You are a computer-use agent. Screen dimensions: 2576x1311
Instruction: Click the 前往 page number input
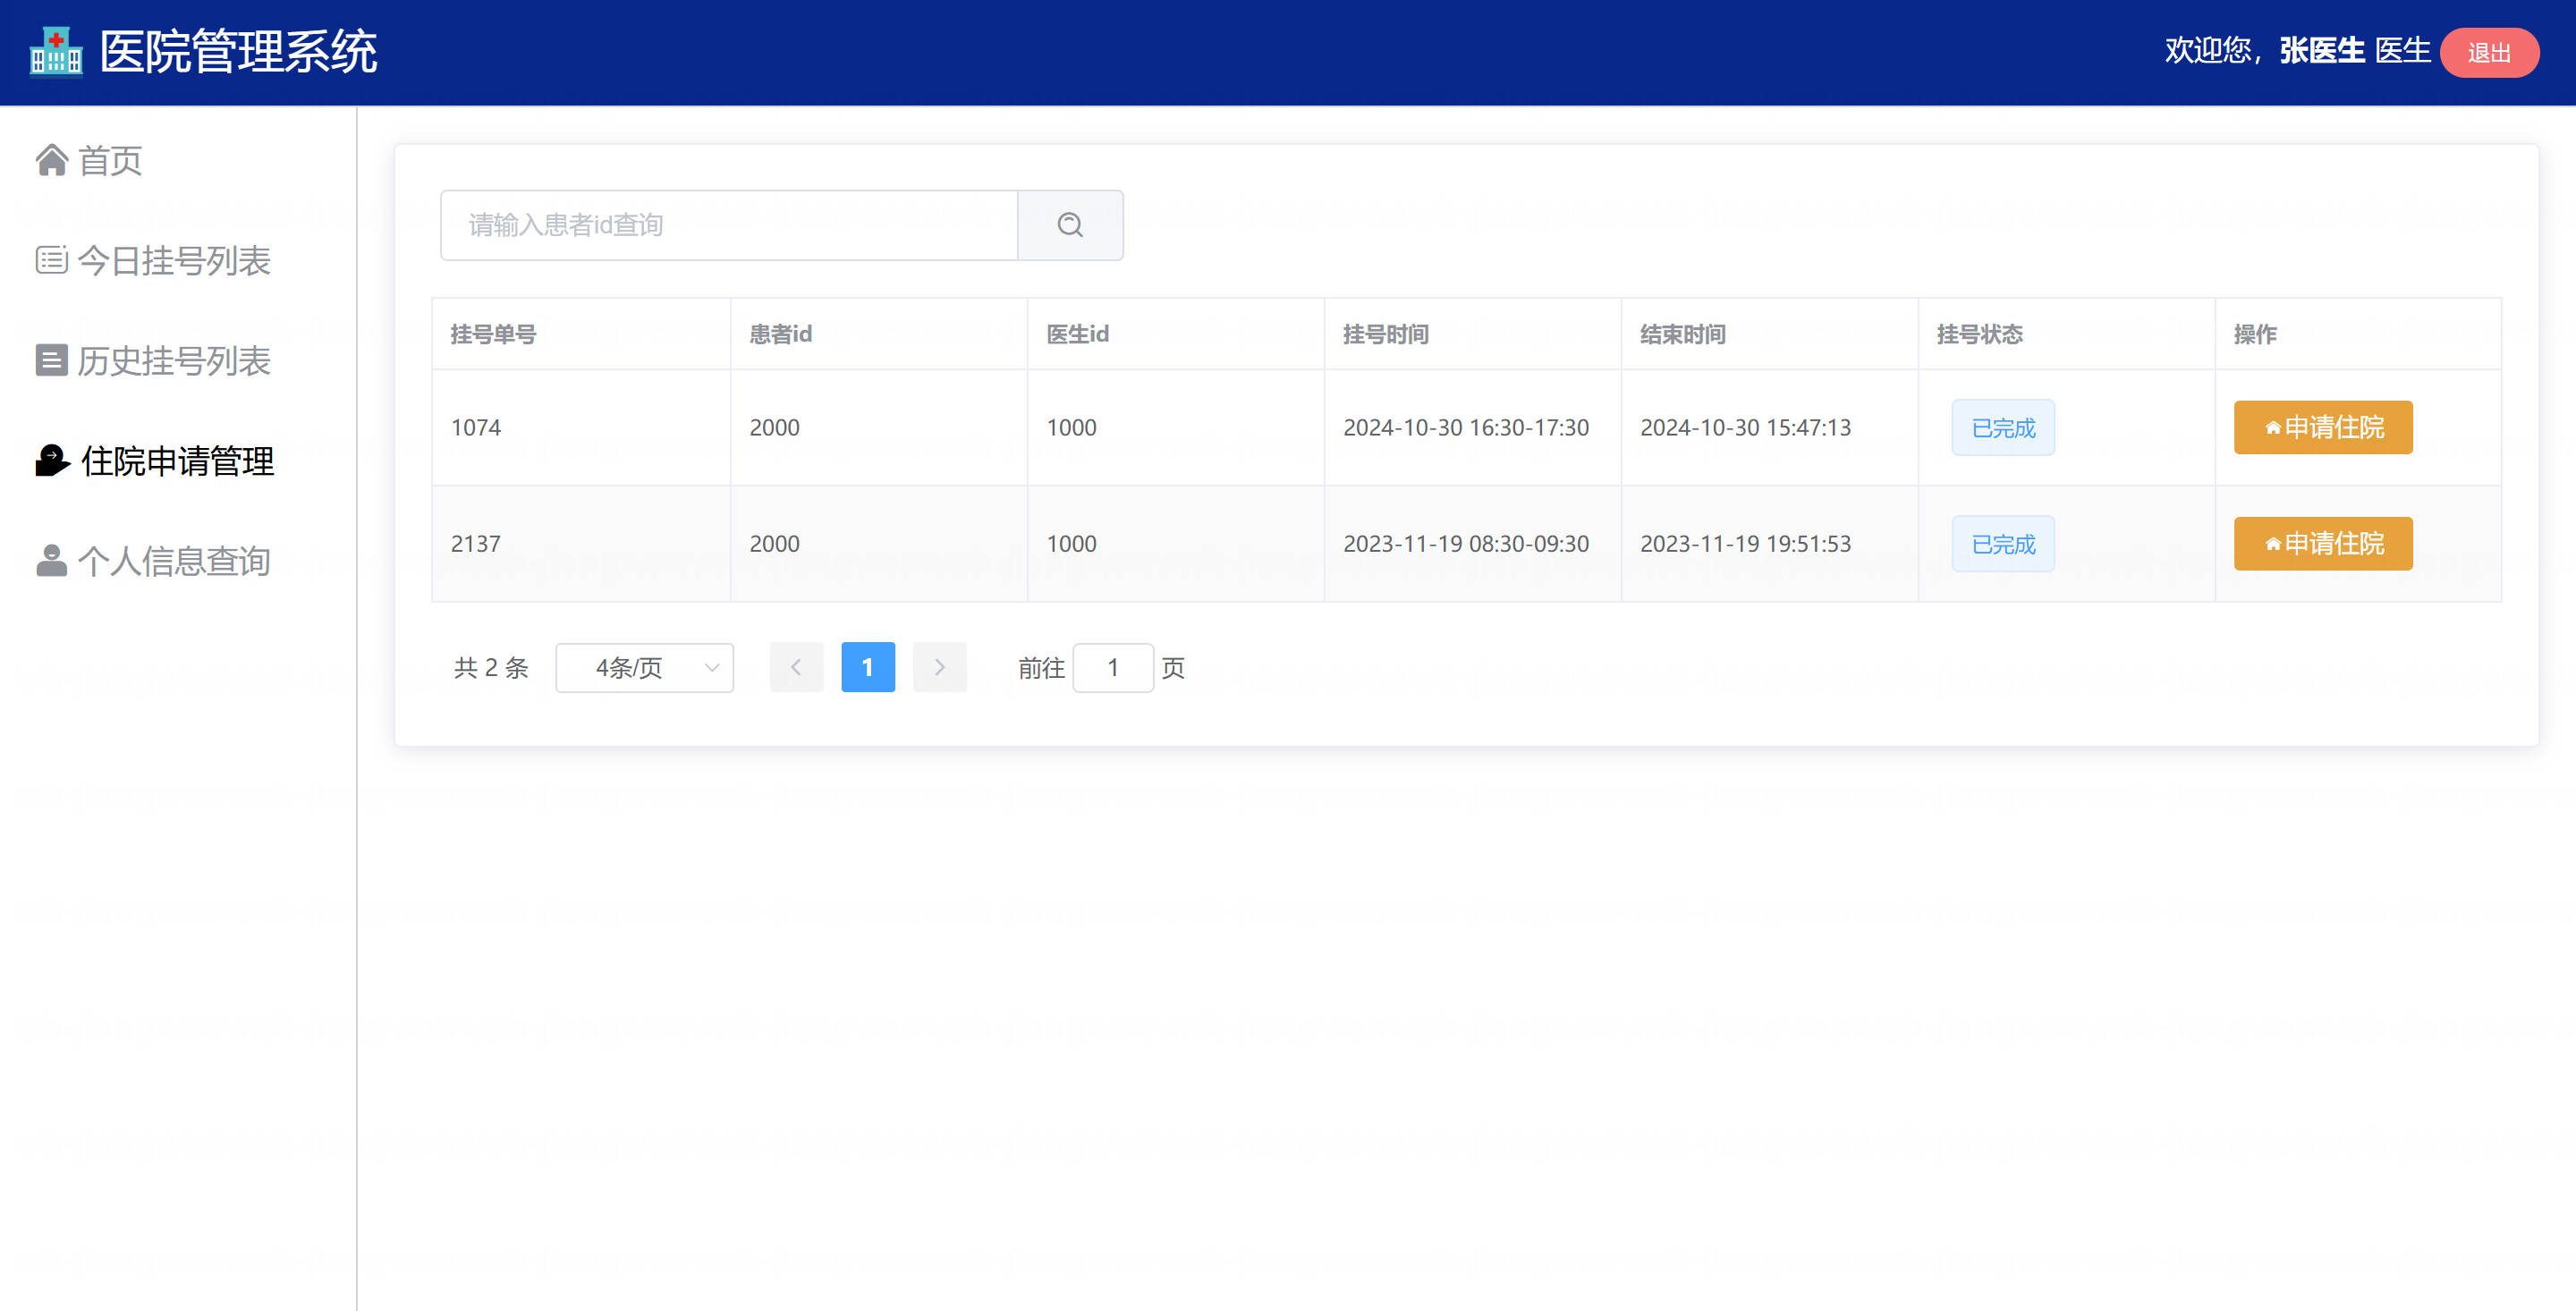pyautogui.click(x=1113, y=667)
